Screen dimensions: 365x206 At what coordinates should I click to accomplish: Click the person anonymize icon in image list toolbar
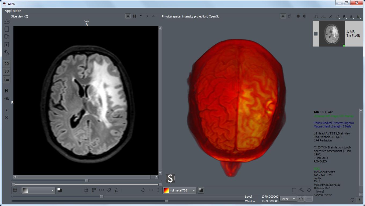(x=316, y=17)
